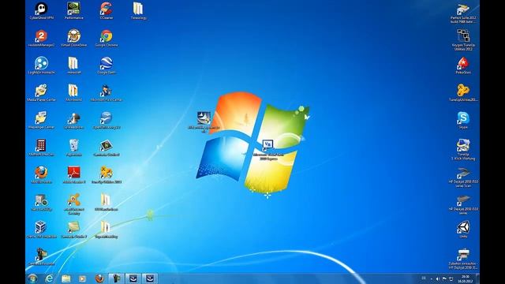The height and width of the screenshot is (284, 505).
Task: Open Windows Explorer from the taskbar
Action: 65,278
